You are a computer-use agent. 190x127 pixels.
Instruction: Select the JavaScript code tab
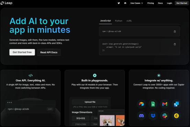point(105,21)
